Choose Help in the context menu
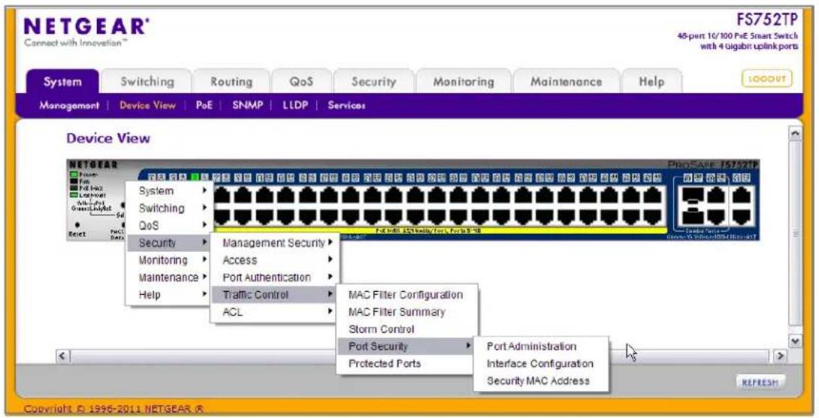The height and width of the screenshot is (418, 819). [x=168, y=295]
